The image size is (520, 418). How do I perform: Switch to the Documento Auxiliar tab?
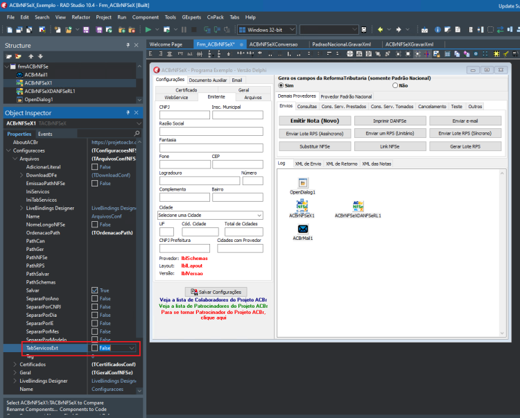point(208,80)
